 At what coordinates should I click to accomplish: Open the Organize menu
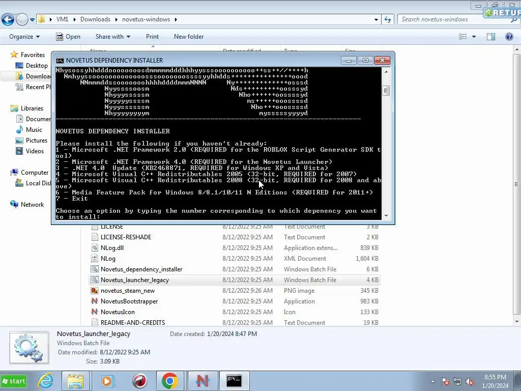coord(24,37)
